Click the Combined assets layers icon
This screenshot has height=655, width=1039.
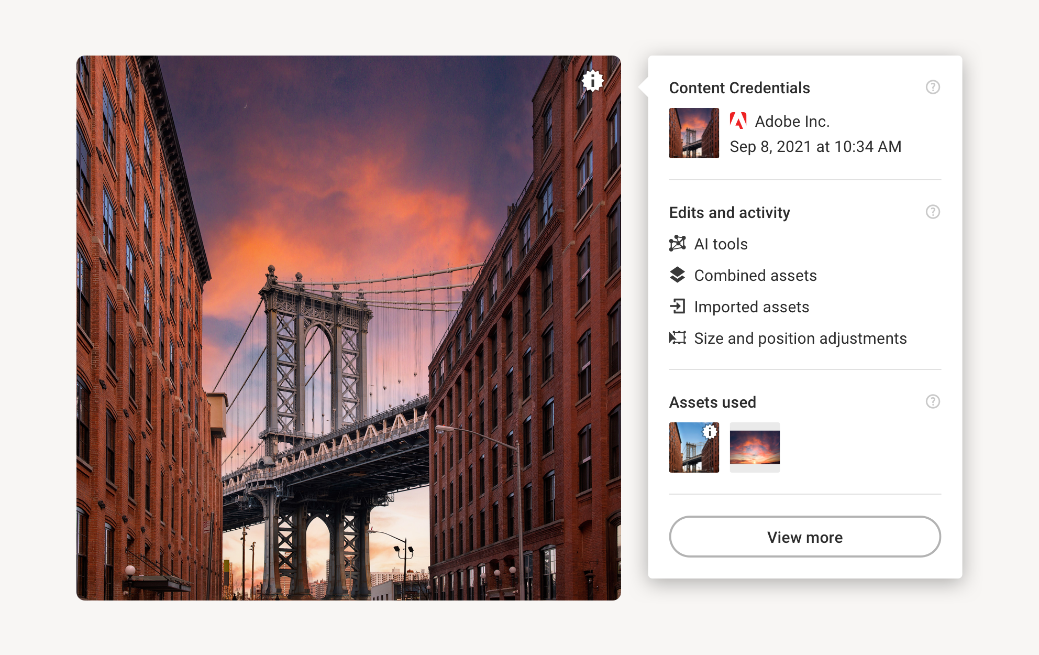tap(677, 275)
